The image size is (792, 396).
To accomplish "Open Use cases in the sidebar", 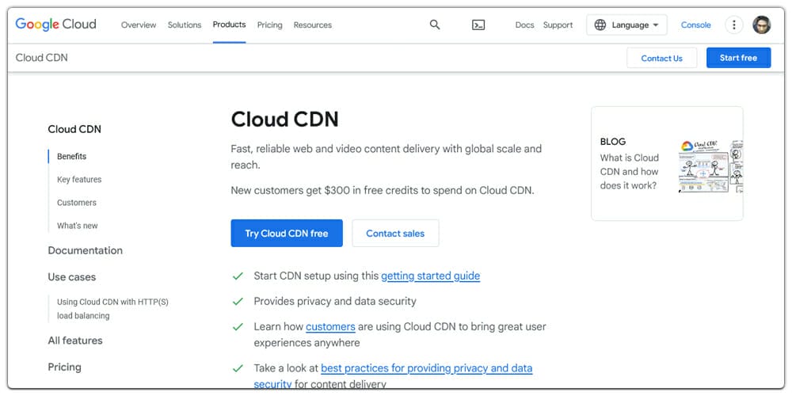I will click(72, 276).
